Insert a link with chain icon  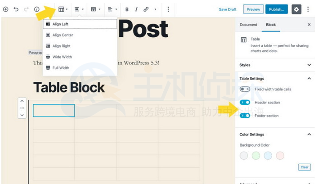point(146,9)
